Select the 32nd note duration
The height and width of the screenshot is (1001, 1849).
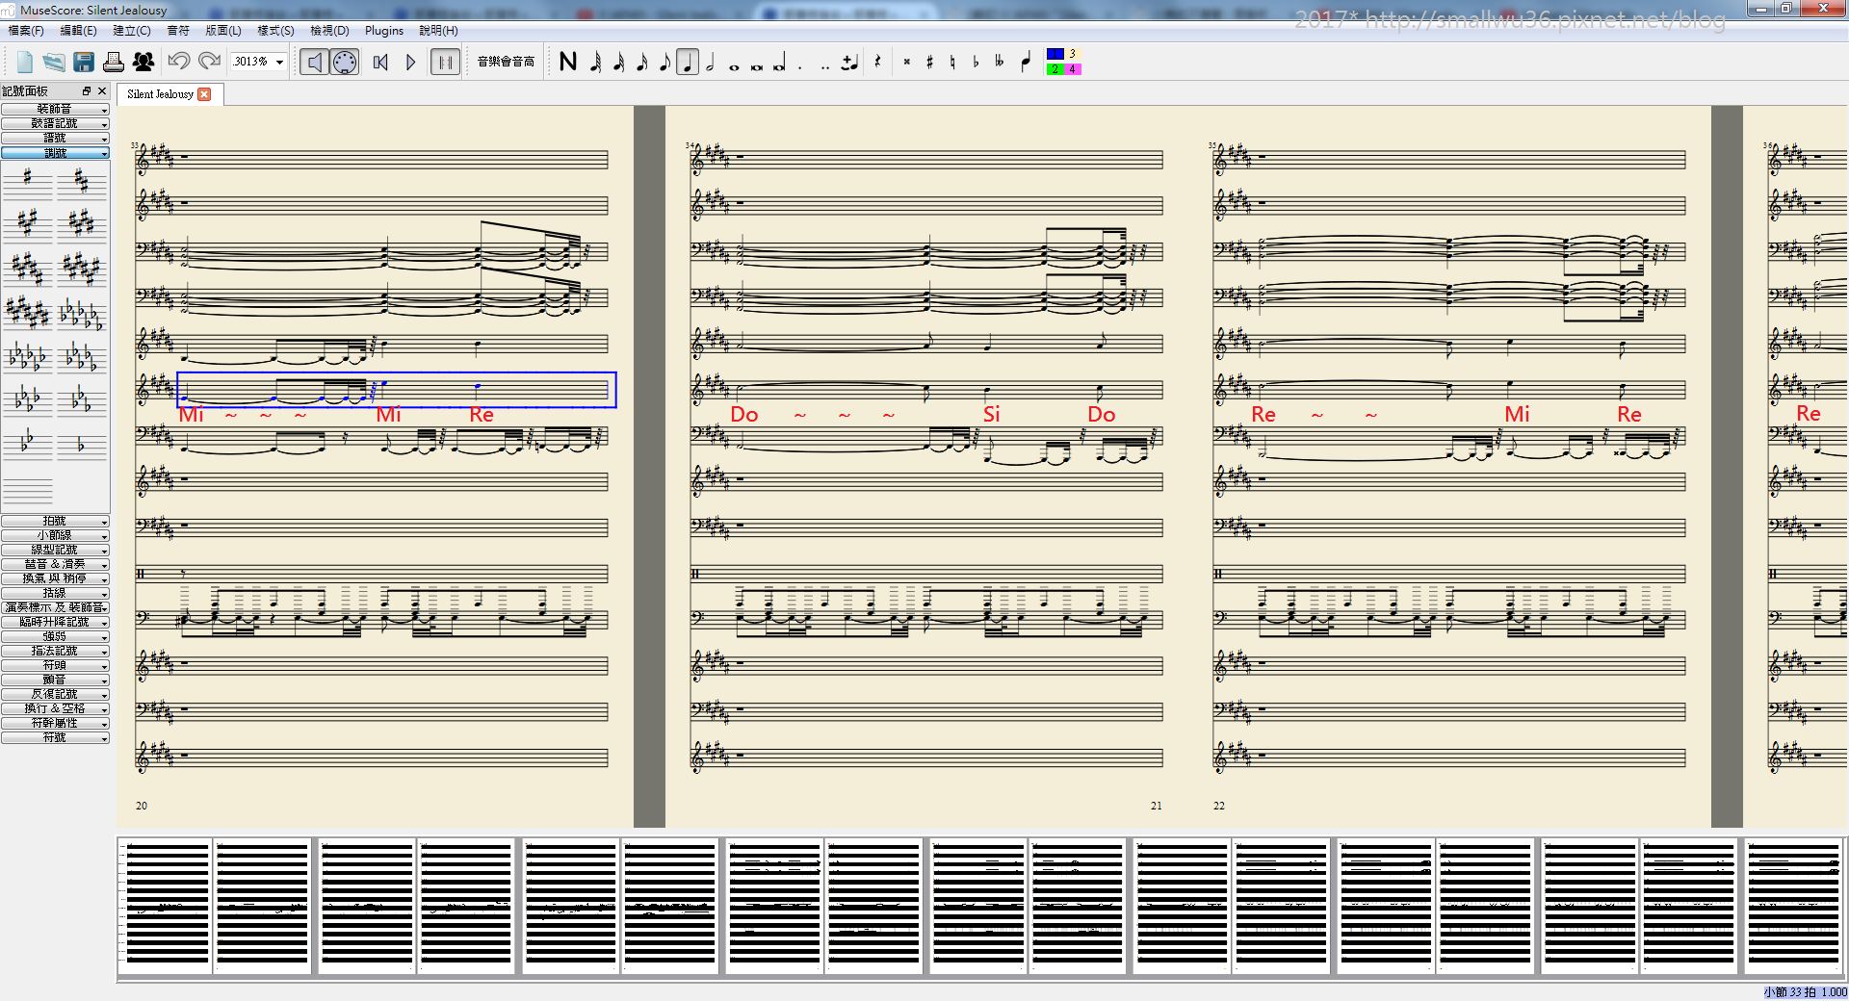coord(618,62)
